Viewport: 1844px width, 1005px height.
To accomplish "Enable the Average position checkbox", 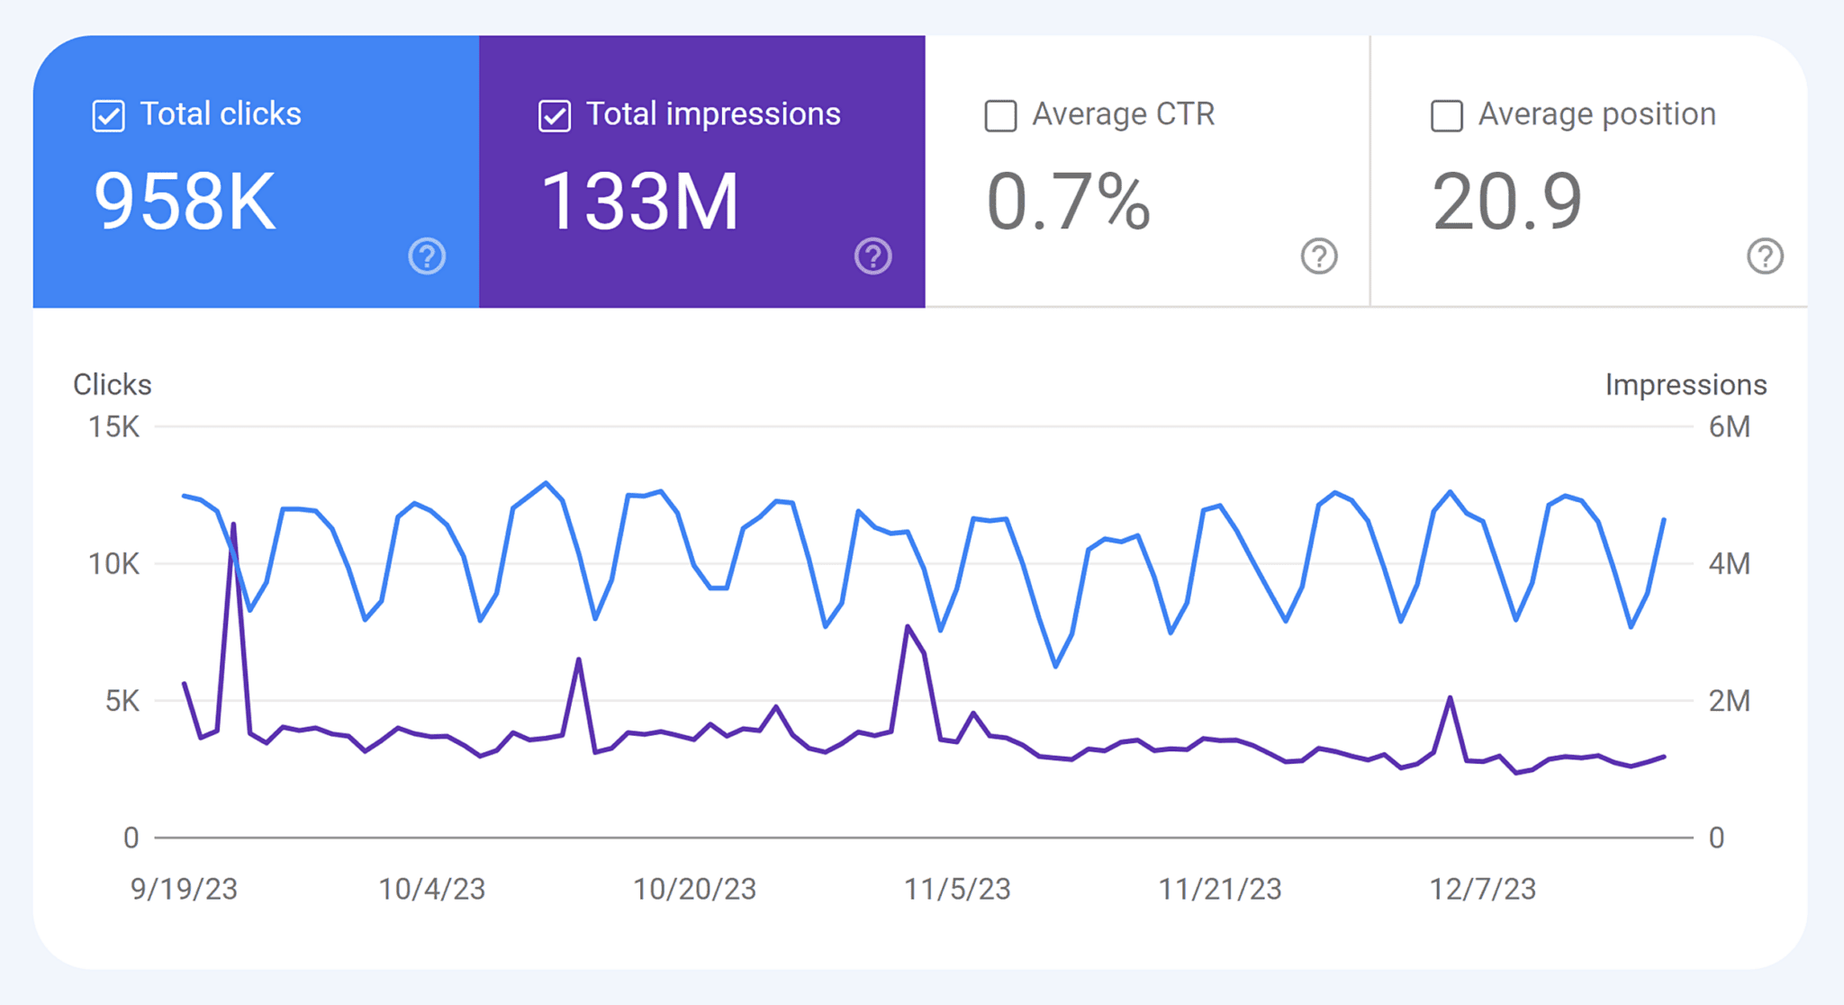I will tap(1445, 114).
